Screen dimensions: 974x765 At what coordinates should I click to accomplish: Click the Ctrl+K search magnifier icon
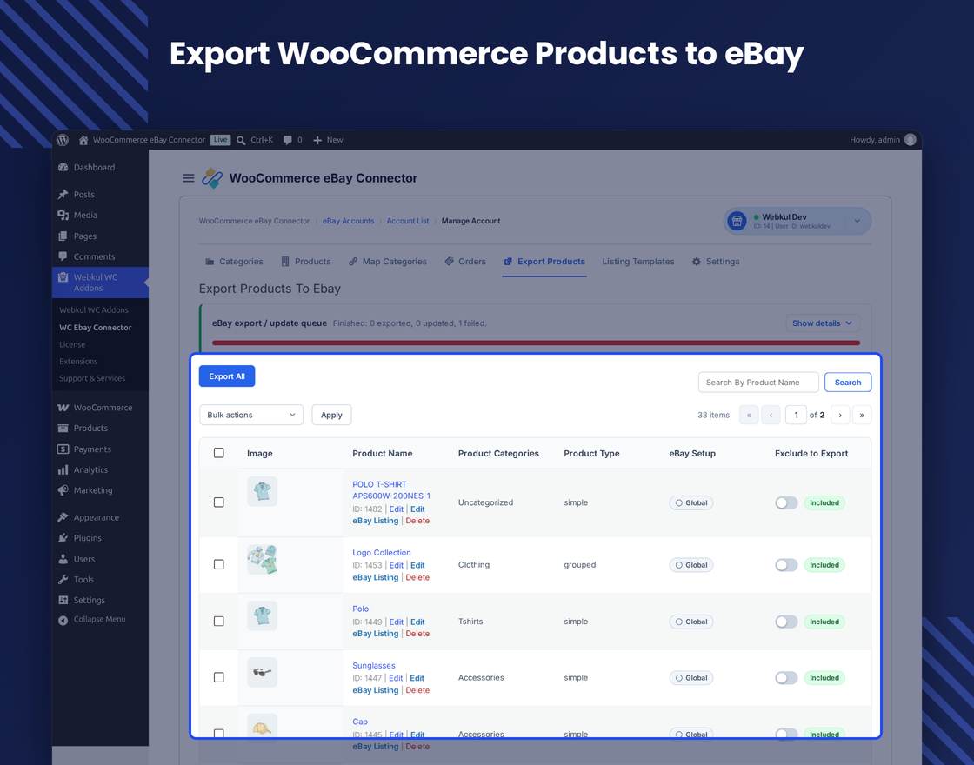(241, 140)
